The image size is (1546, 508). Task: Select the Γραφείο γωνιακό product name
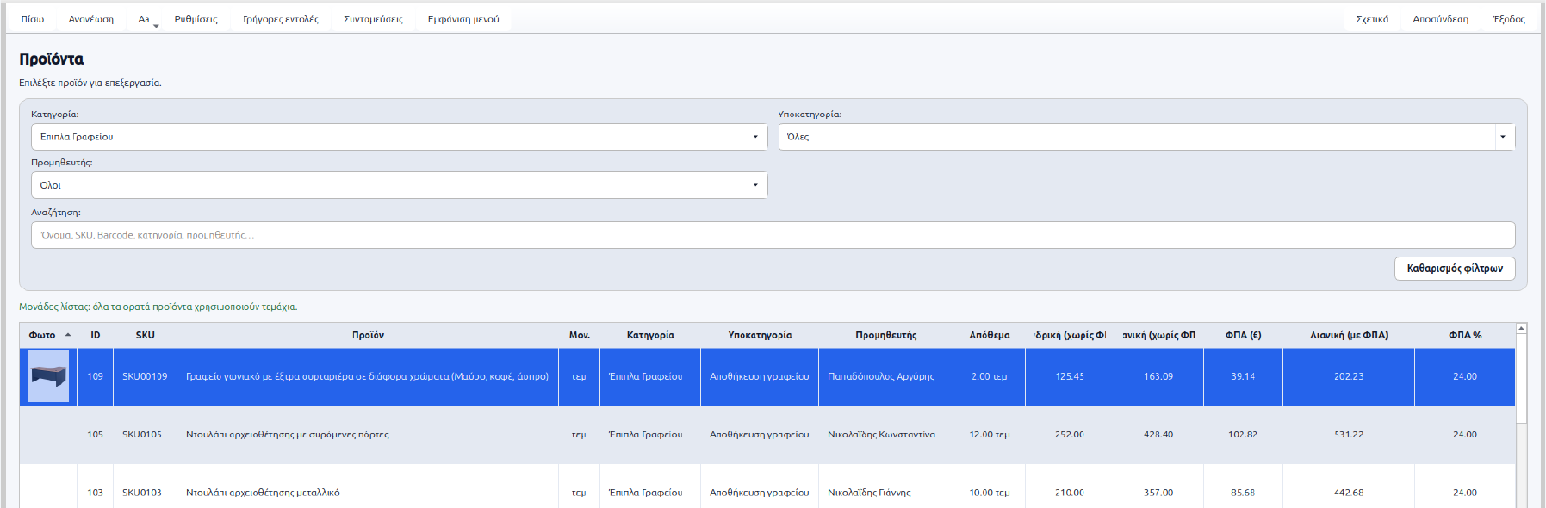click(367, 376)
